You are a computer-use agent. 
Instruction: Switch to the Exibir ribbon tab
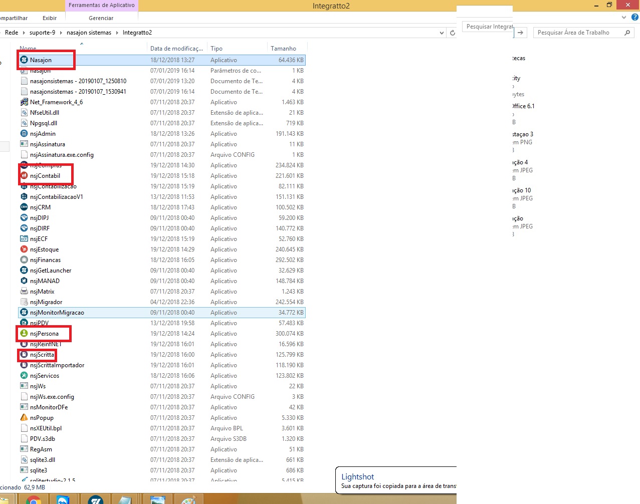point(50,18)
